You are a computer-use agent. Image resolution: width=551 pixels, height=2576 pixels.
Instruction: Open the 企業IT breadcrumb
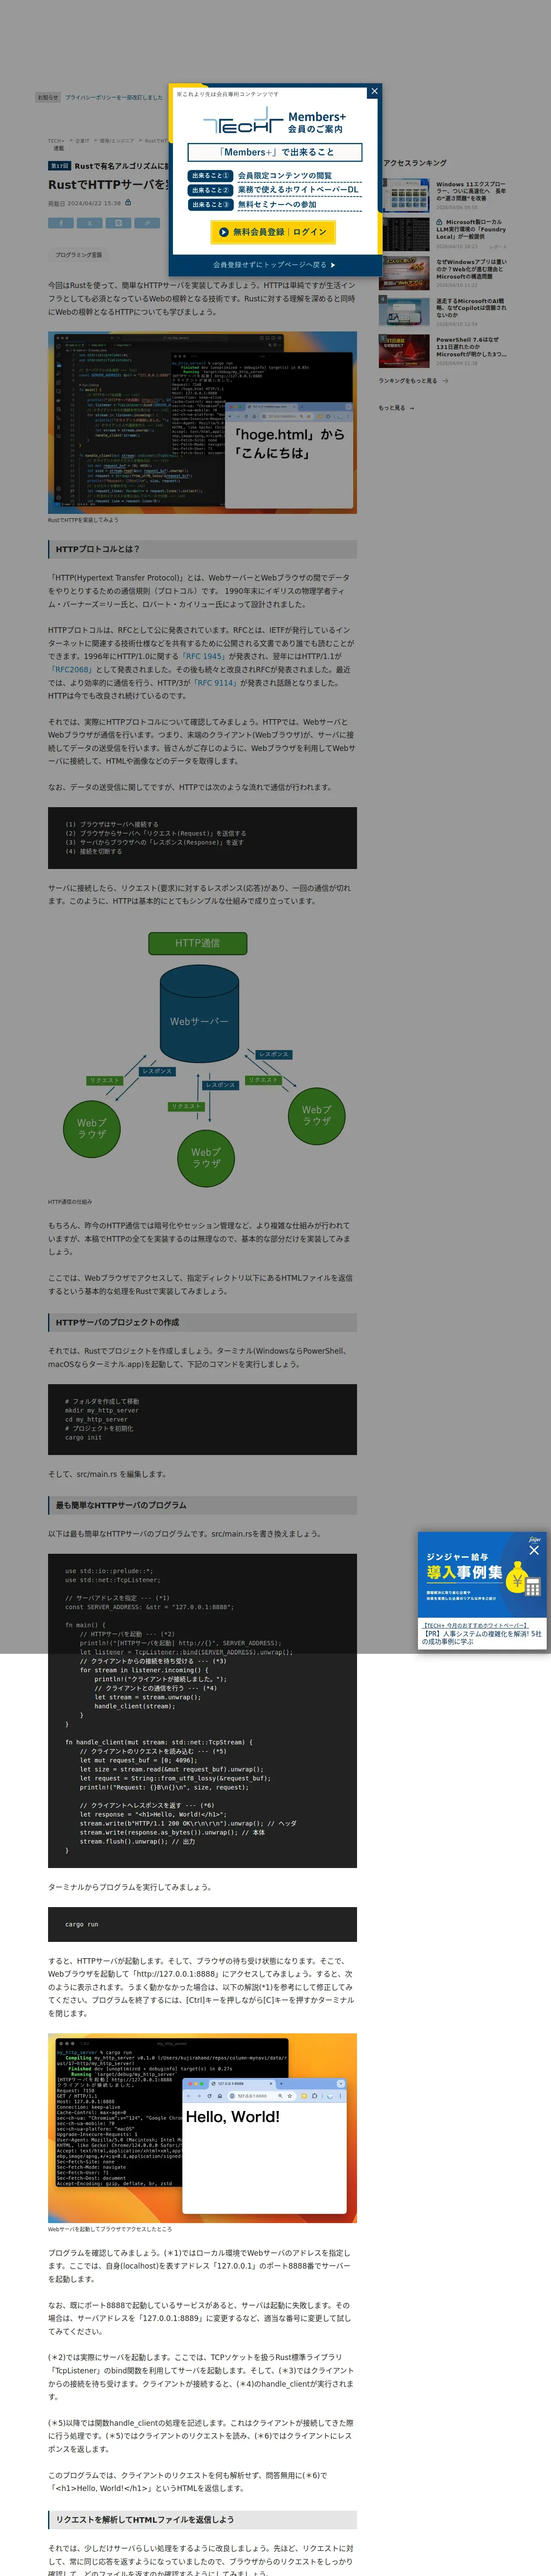pos(82,141)
